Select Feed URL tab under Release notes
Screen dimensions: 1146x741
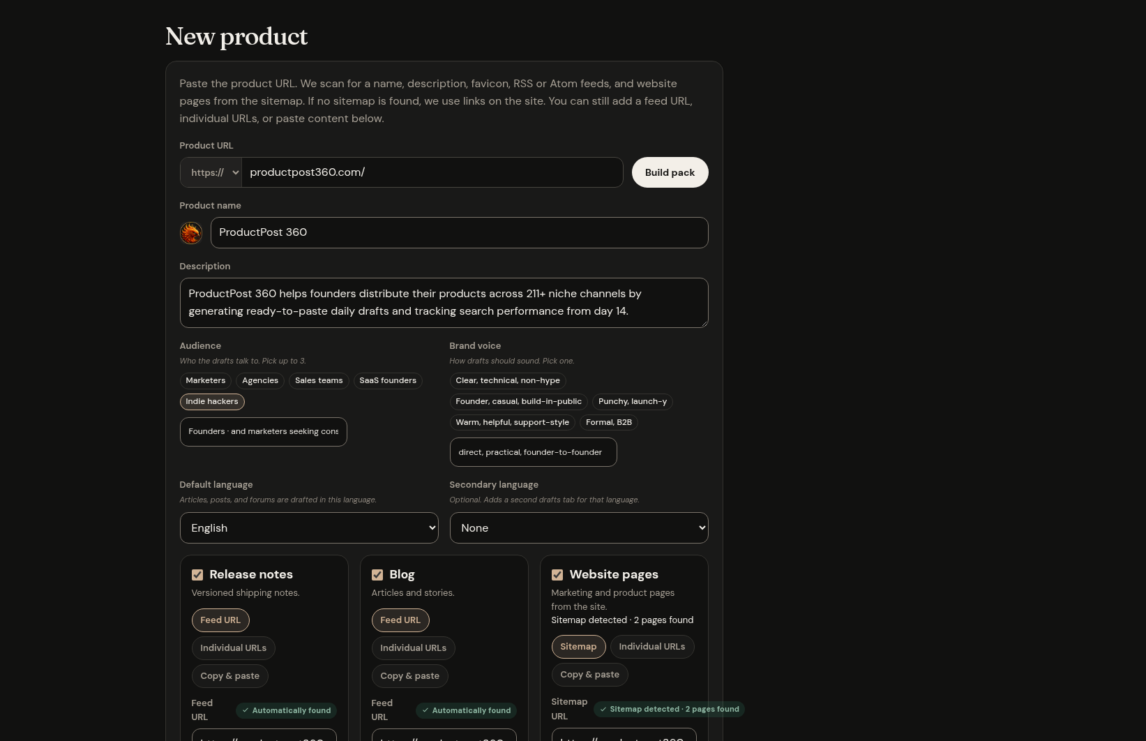(x=220, y=620)
